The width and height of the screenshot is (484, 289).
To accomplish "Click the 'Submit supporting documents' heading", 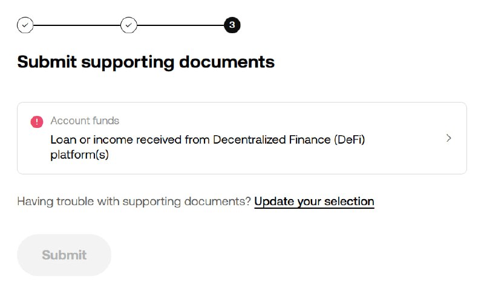I will click(x=146, y=62).
